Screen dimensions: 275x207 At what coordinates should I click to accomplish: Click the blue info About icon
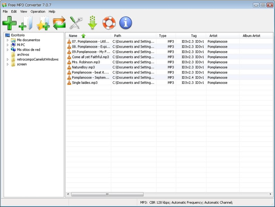[125, 23]
